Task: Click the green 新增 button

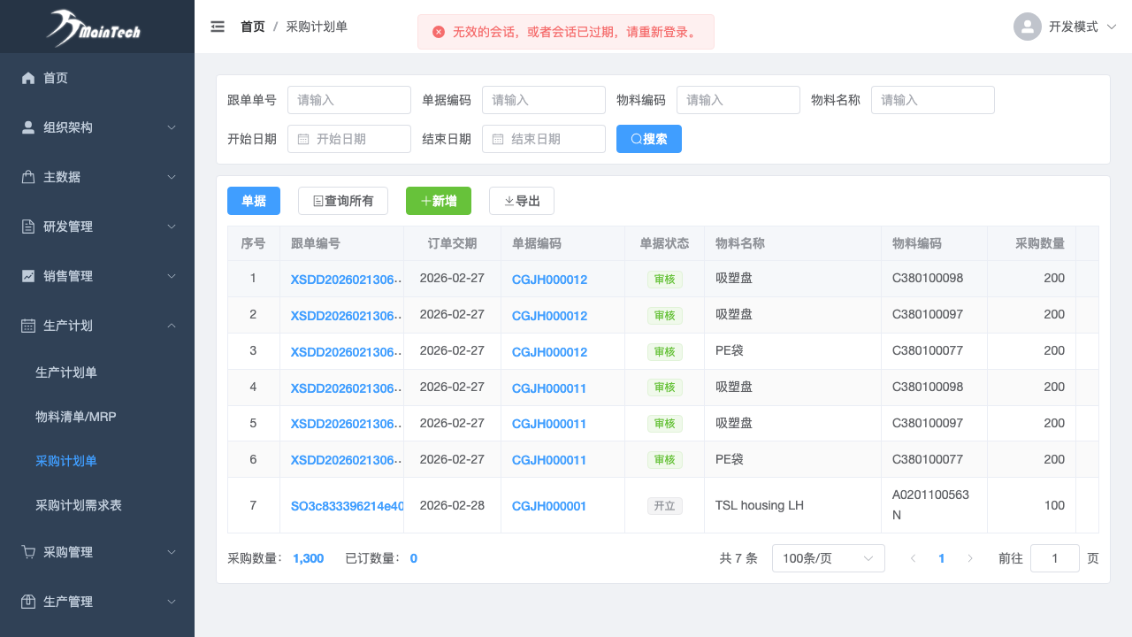Action: pyautogui.click(x=438, y=201)
